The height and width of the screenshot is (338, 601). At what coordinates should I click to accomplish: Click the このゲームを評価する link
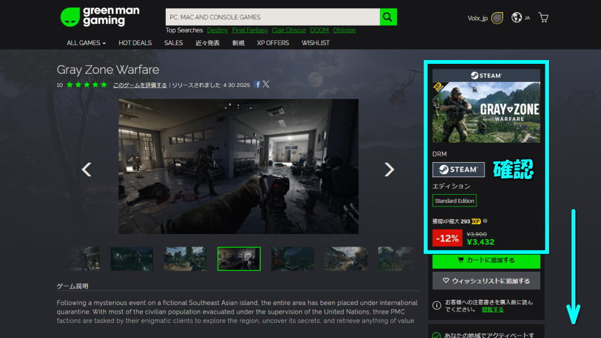(140, 85)
